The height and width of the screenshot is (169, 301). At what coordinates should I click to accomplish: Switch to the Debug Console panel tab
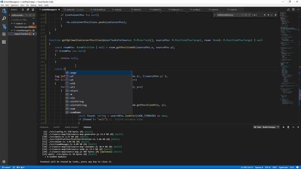click(71, 127)
